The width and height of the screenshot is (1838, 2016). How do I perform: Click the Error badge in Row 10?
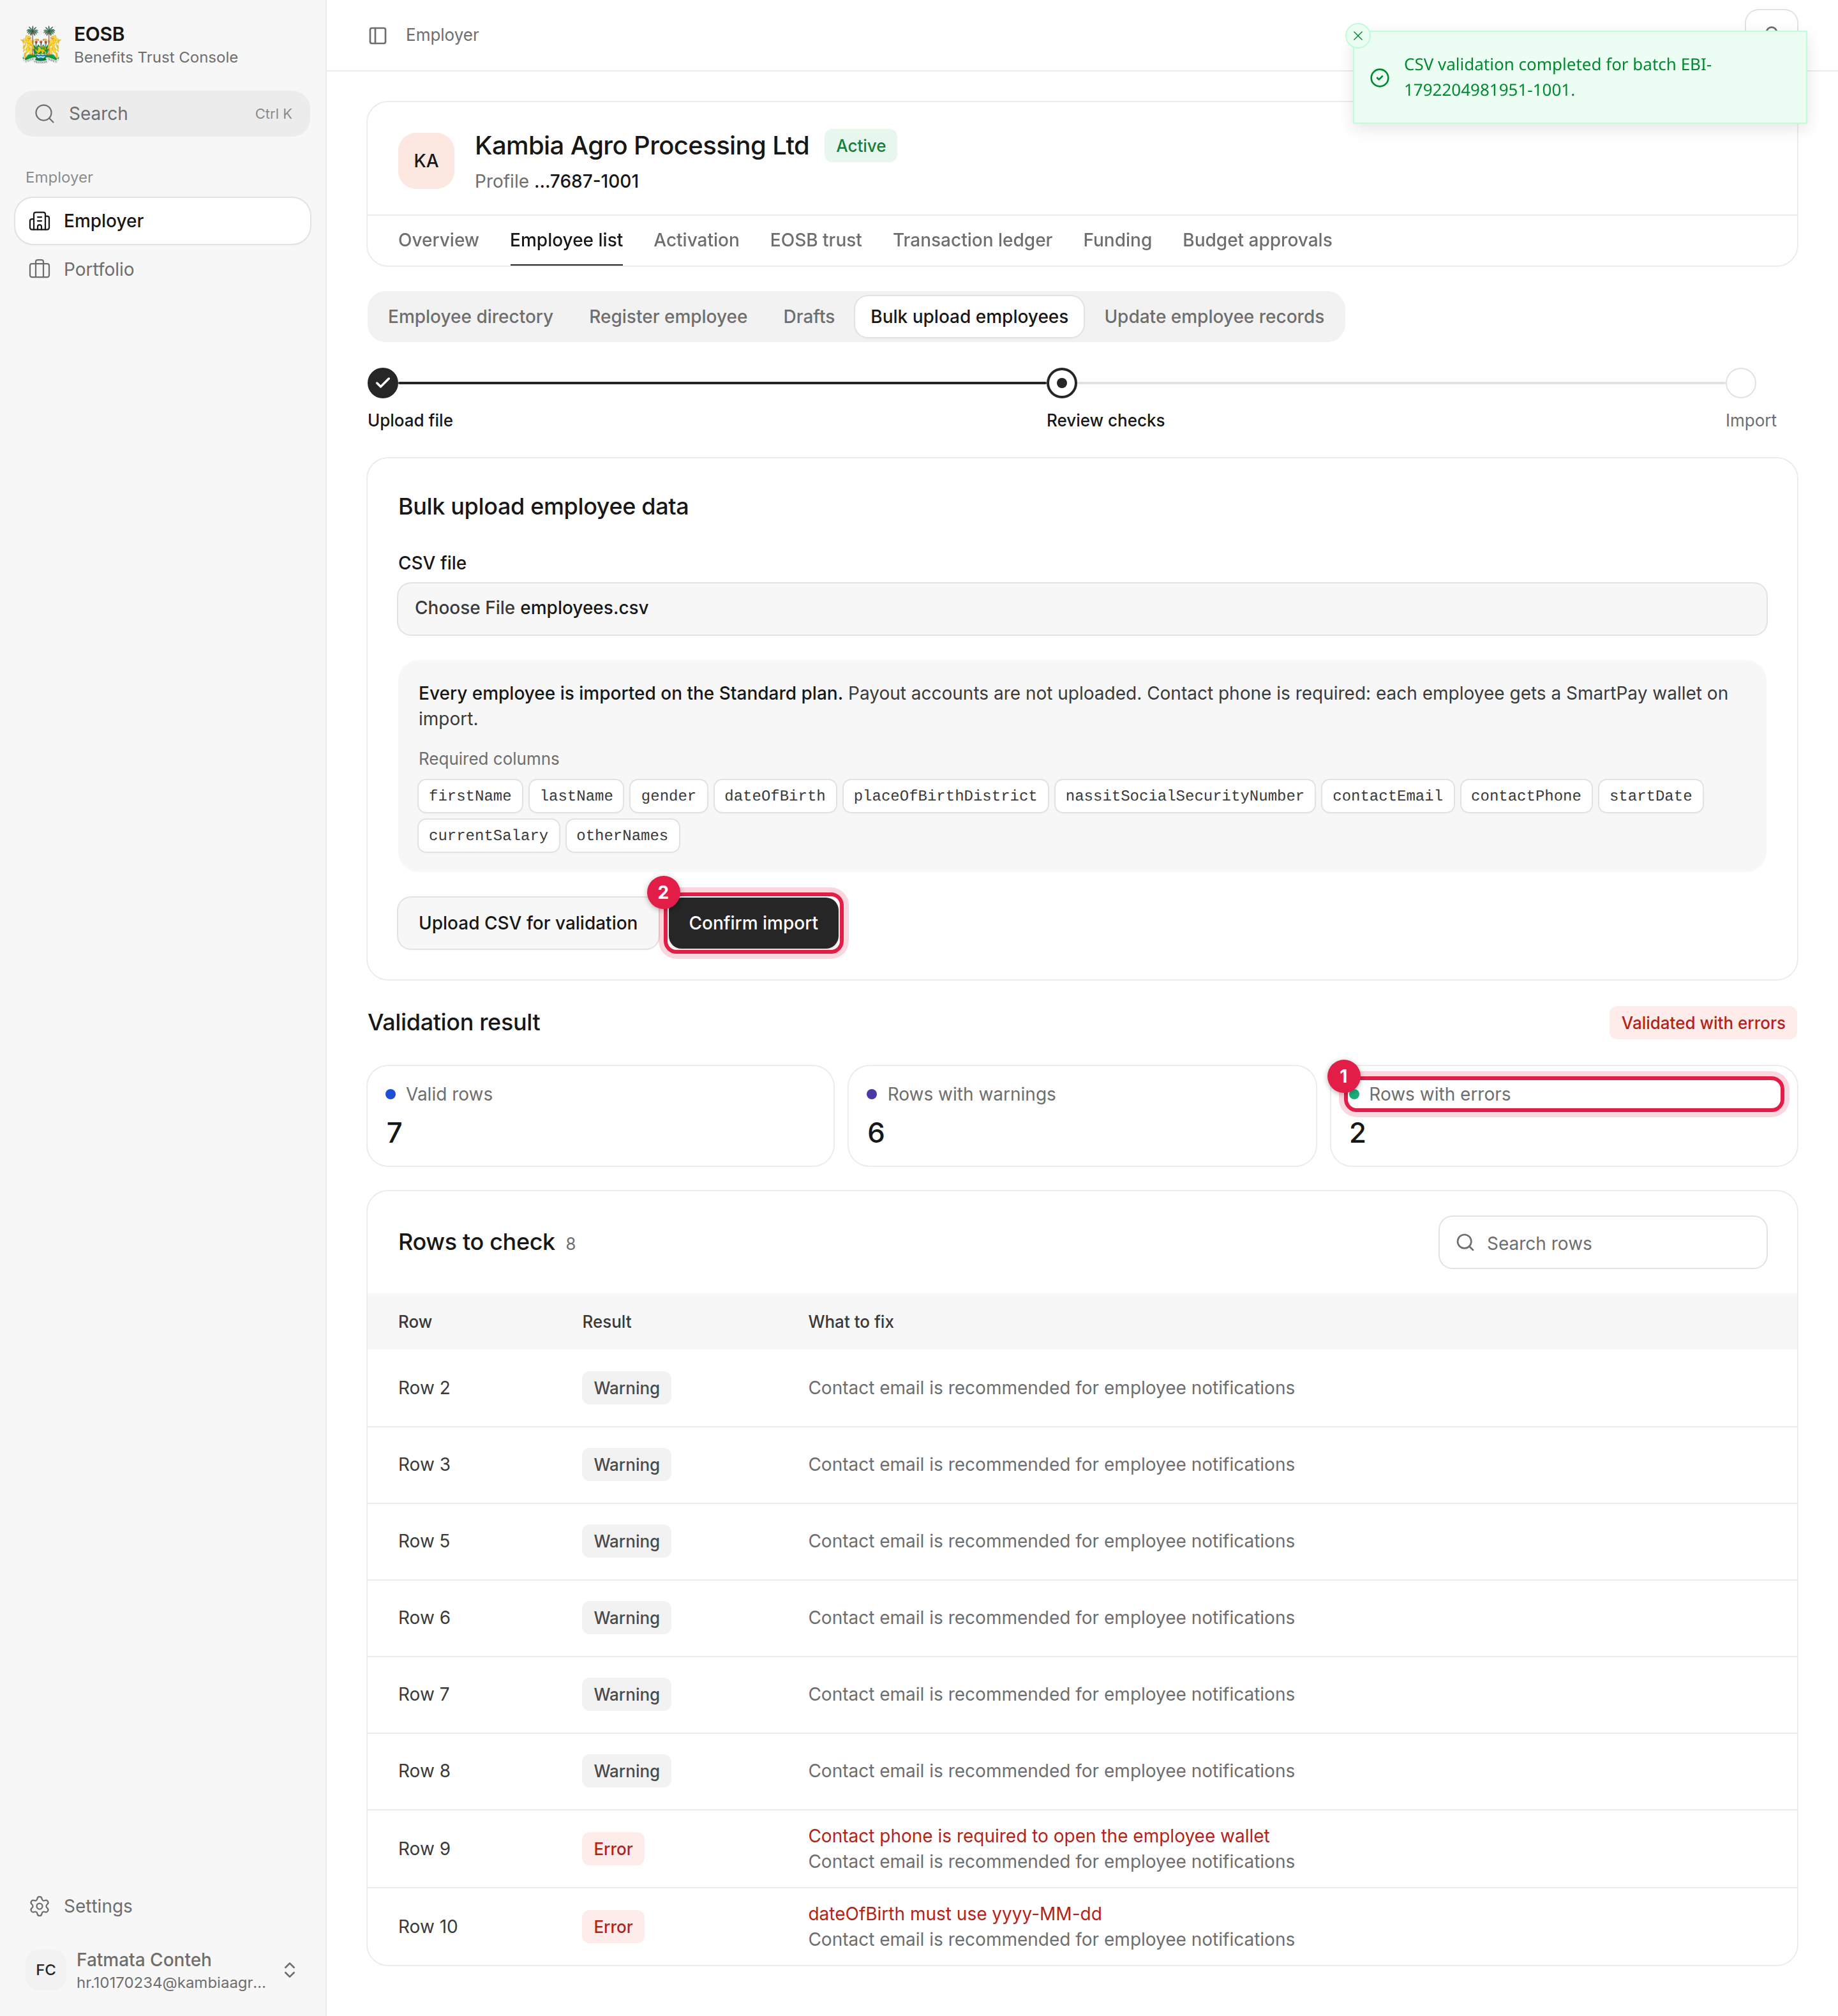click(x=613, y=1927)
